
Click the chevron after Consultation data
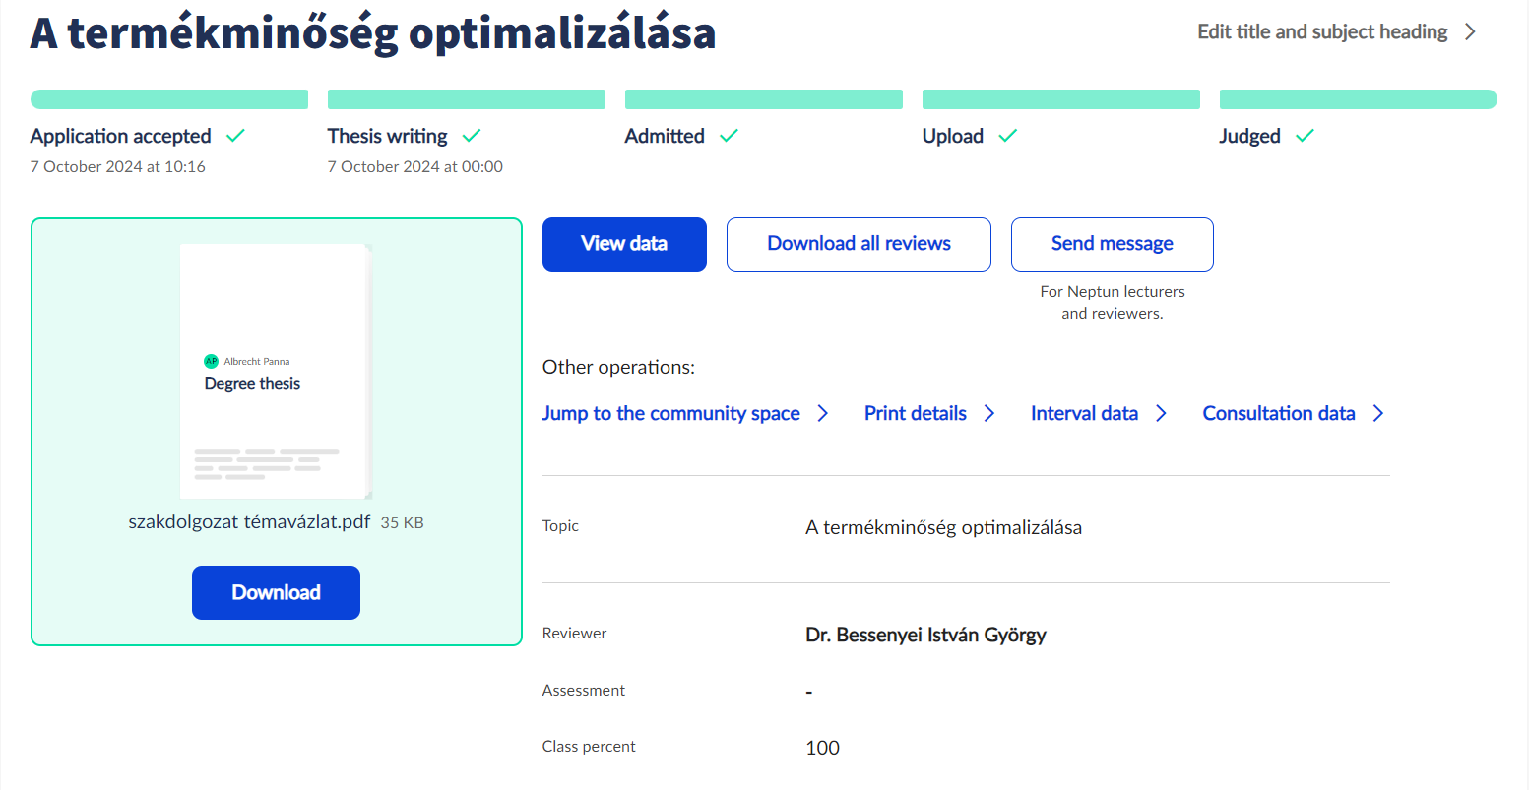pyautogui.click(x=1378, y=413)
